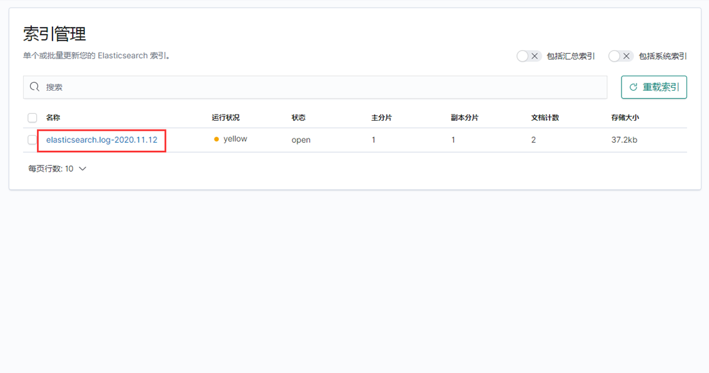Focus the 搜索 input field

(x=315, y=88)
